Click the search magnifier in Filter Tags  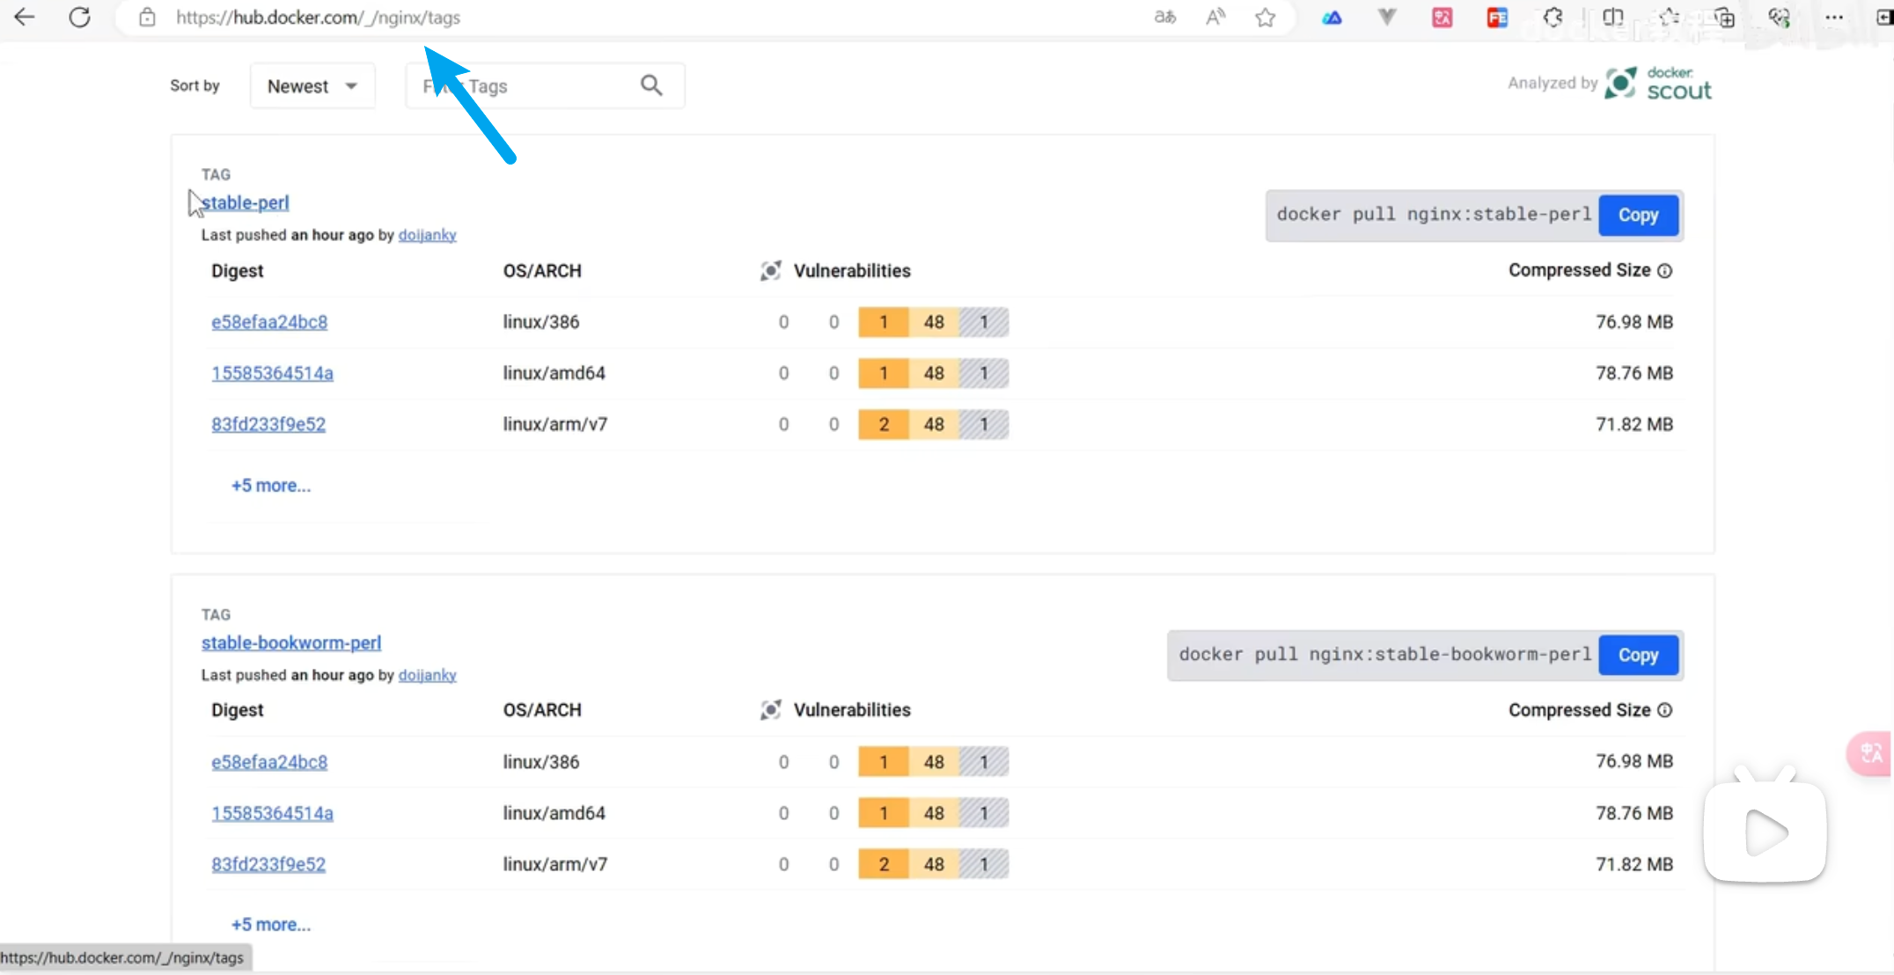(651, 85)
